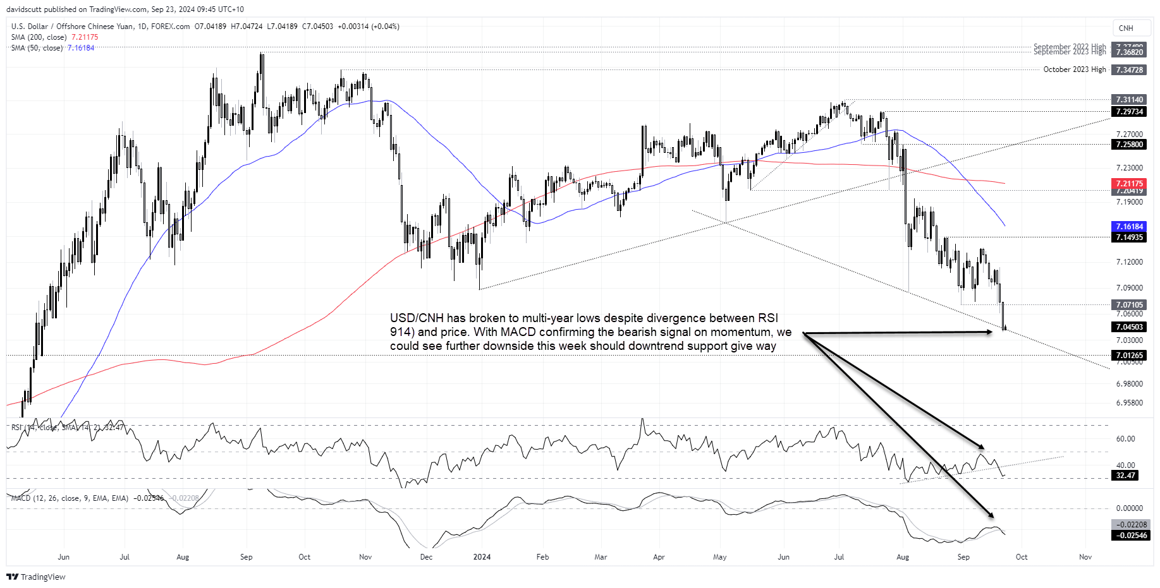Click the -0.02208 MACD signal value tag
This screenshot has height=588, width=1160.
pyautogui.click(x=1131, y=525)
